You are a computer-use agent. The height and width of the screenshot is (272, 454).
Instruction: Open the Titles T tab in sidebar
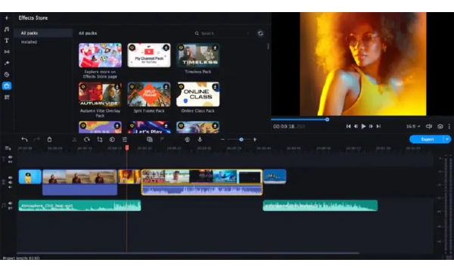pyautogui.click(x=7, y=41)
